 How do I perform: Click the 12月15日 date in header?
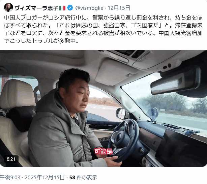[119, 8]
